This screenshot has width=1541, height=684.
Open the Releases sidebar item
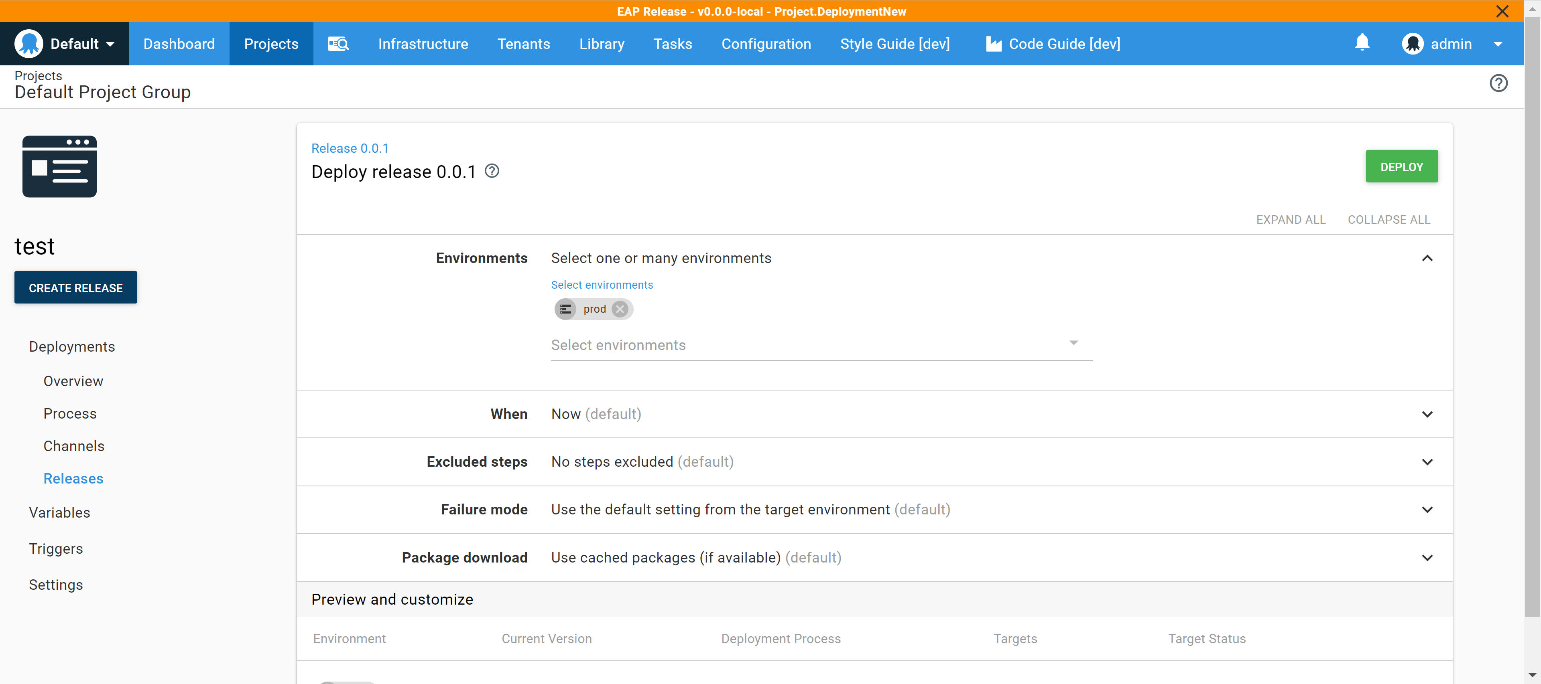tap(73, 478)
